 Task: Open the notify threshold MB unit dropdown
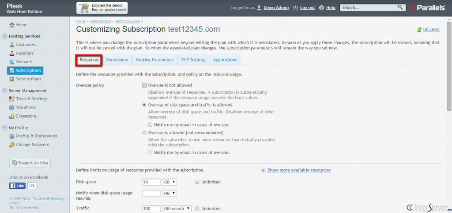tap(169, 193)
